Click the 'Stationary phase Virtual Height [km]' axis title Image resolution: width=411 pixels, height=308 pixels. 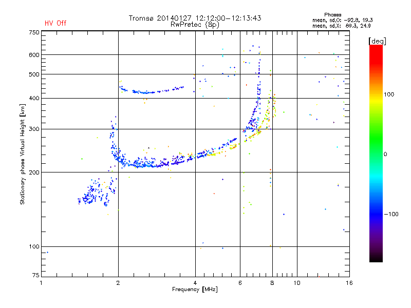click(22, 154)
